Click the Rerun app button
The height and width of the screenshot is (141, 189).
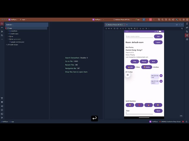click(144, 20)
